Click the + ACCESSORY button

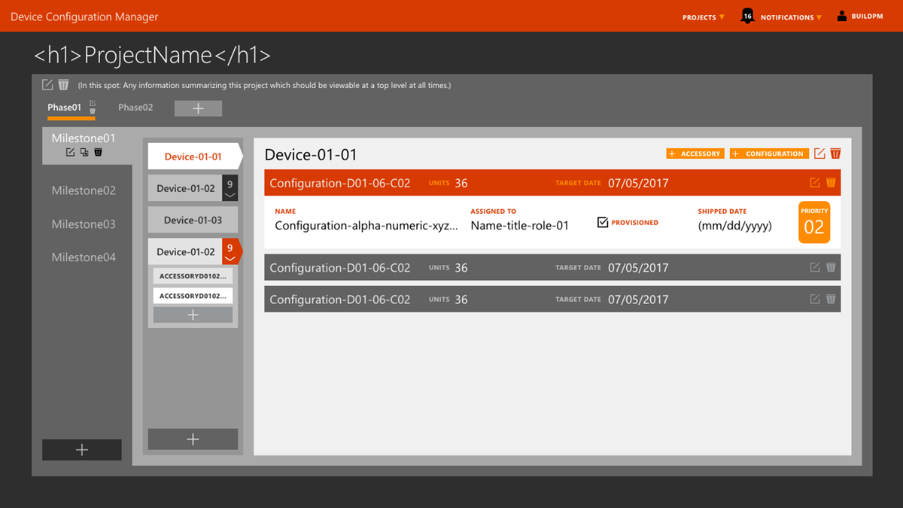click(x=695, y=154)
